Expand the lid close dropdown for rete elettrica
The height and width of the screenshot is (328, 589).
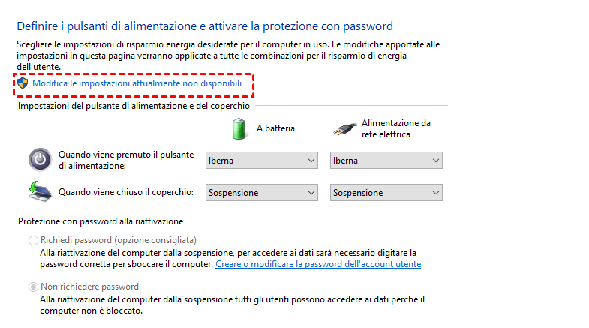[386, 193]
